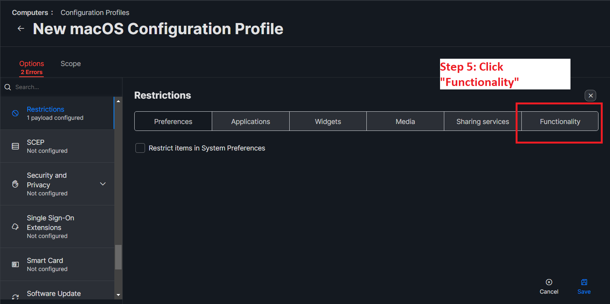Screen dimensions: 610x304
Task: Click the back arrow beside the page title
Action: pos(21,29)
